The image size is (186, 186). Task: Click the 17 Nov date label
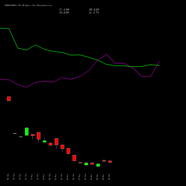[32, 177]
